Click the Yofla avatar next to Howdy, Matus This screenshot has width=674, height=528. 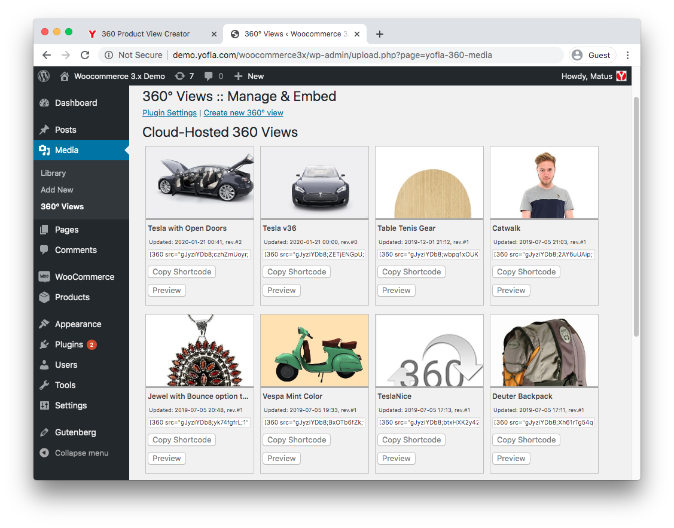coord(621,76)
